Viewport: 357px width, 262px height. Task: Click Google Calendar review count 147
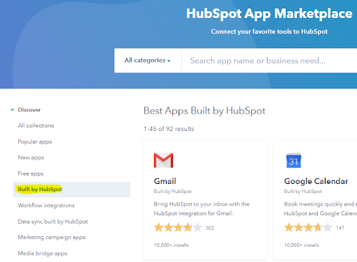point(340,228)
